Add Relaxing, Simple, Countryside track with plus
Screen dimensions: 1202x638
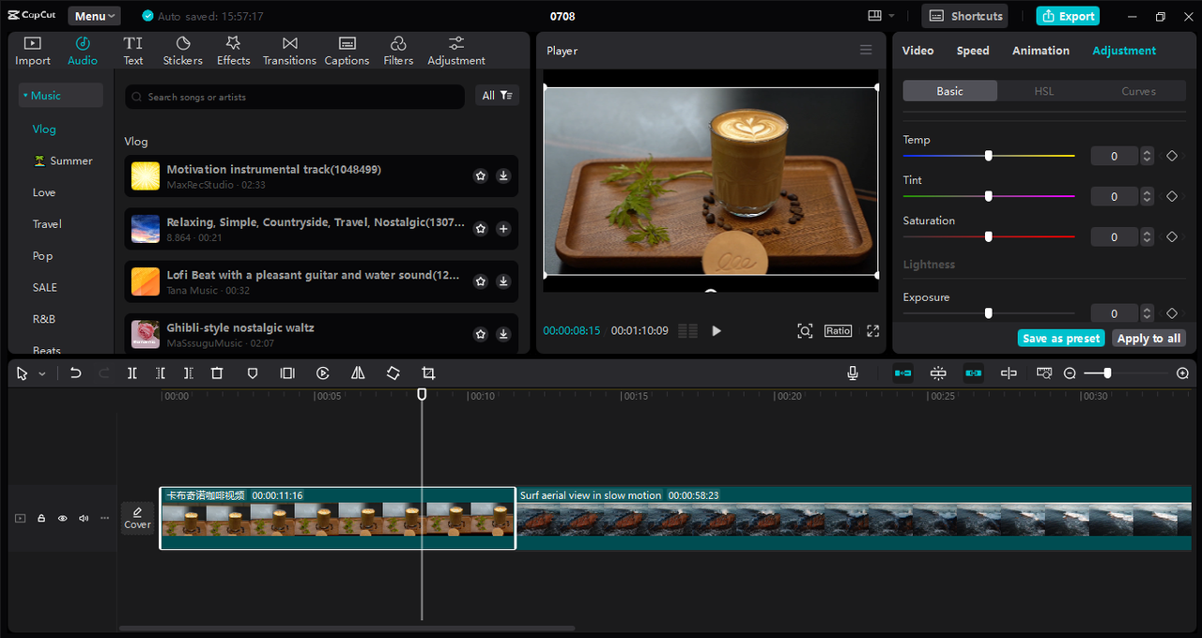click(x=503, y=229)
